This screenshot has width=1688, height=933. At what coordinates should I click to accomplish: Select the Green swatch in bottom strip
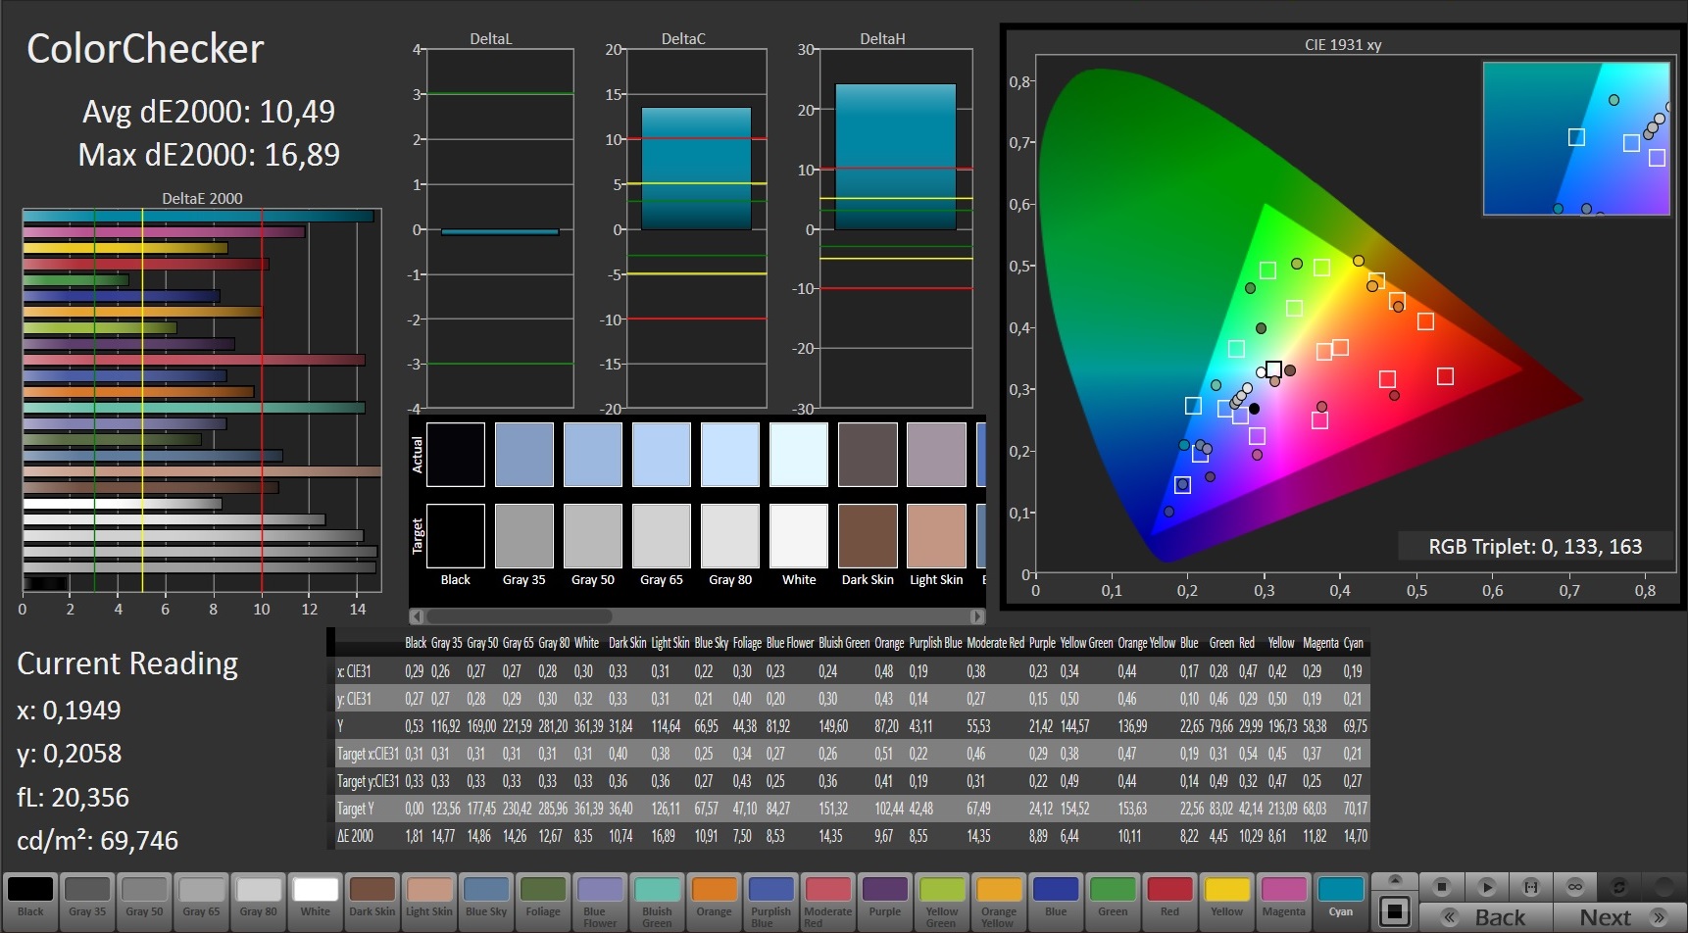tap(1113, 901)
